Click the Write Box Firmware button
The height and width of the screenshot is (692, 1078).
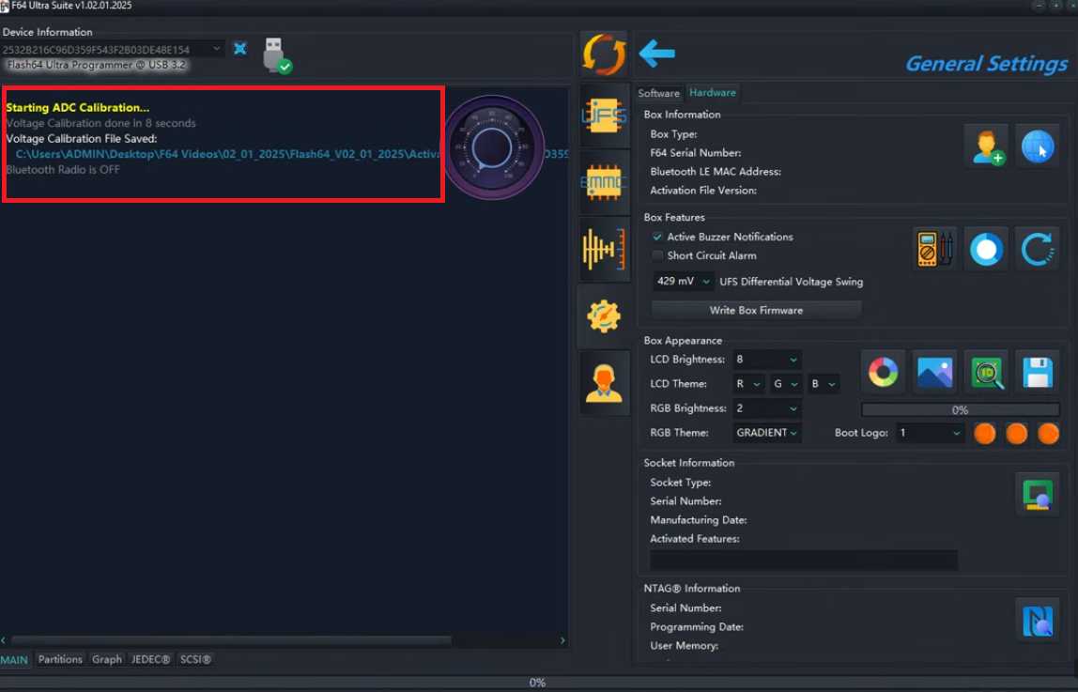756,311
